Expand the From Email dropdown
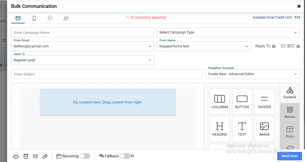Screen dimensions: 305x162 click(x=82, y=46)
